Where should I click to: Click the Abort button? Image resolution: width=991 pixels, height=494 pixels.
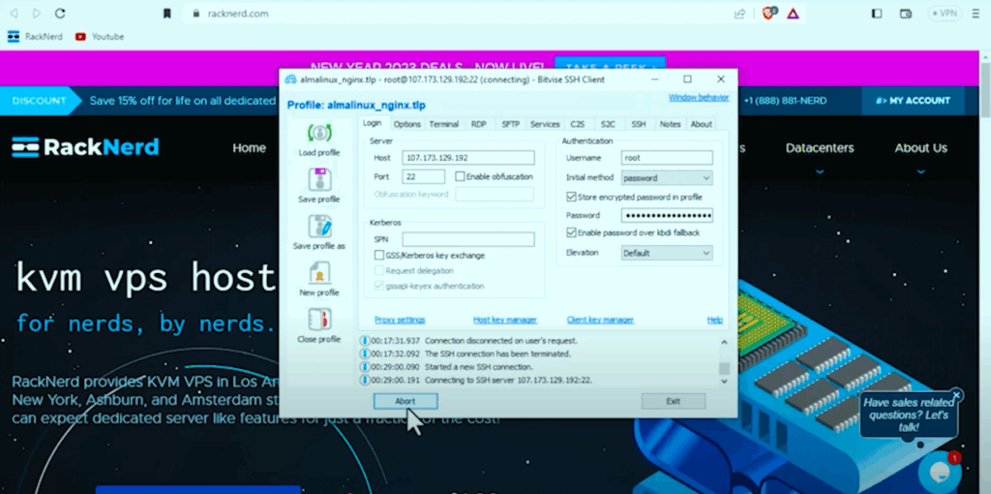coord(405,401)
